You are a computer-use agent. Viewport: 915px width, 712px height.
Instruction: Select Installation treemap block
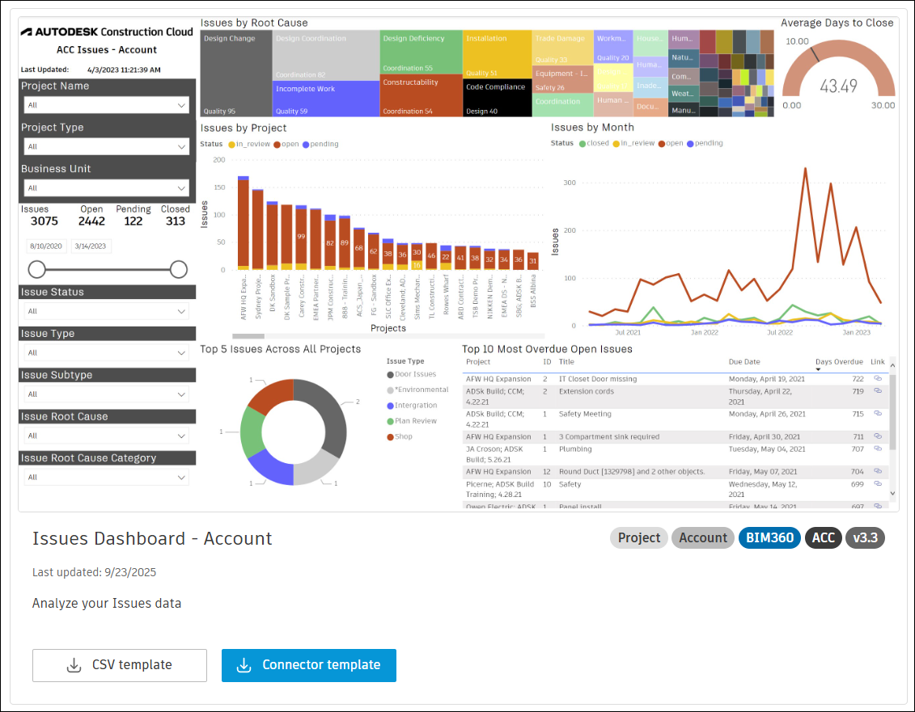[498, 54]
